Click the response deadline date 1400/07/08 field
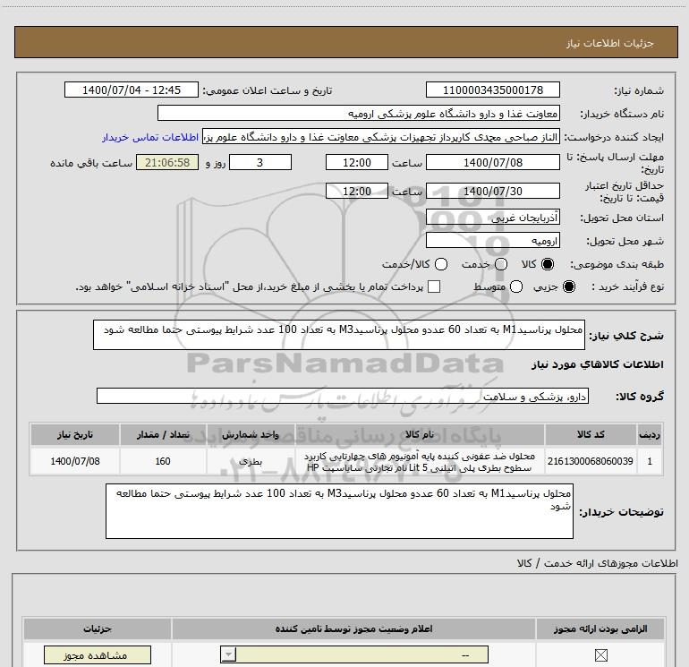689x667 pixels. (x=493, y=163)
